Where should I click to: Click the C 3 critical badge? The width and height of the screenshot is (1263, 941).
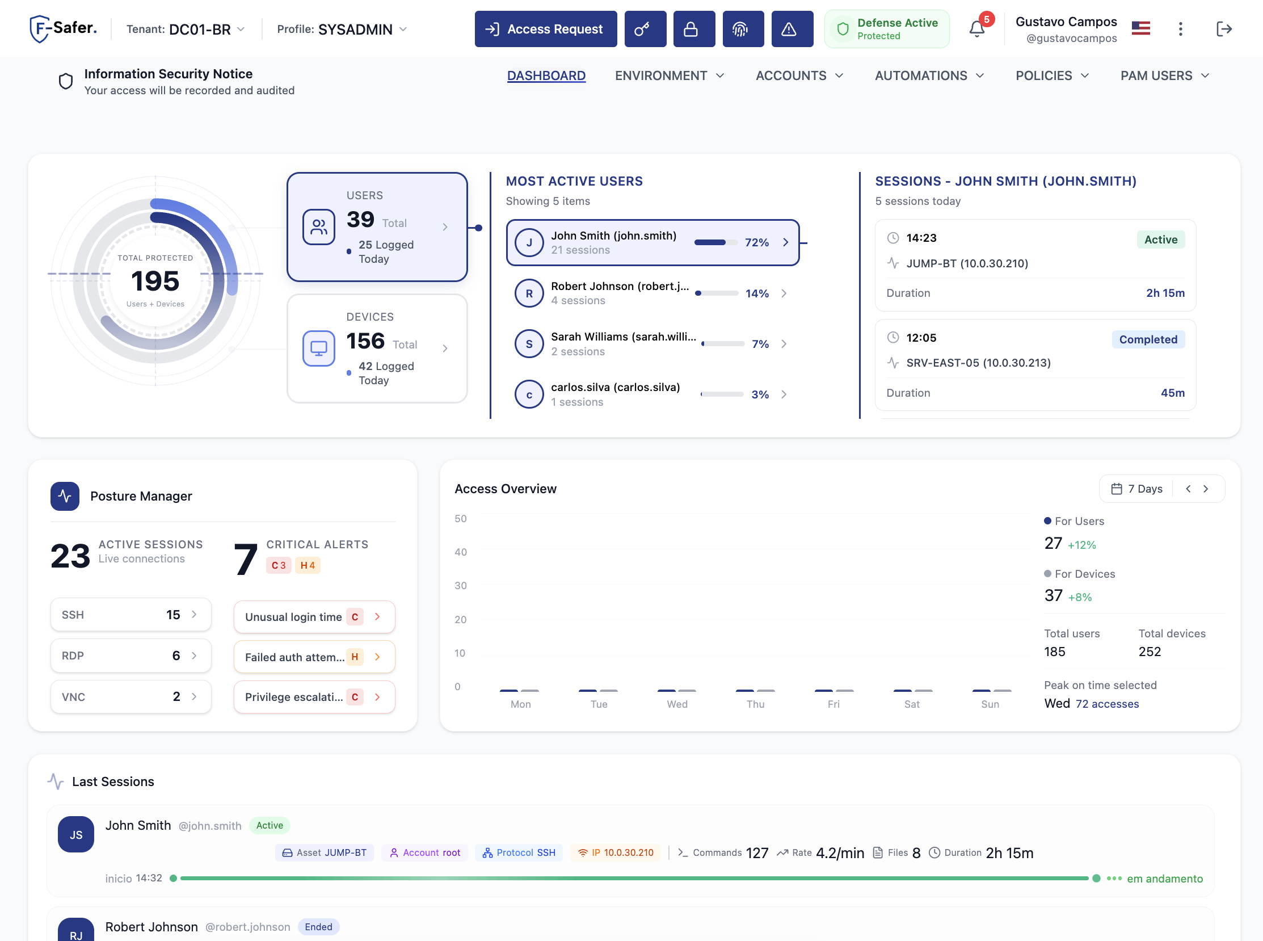tap(279, 565)
